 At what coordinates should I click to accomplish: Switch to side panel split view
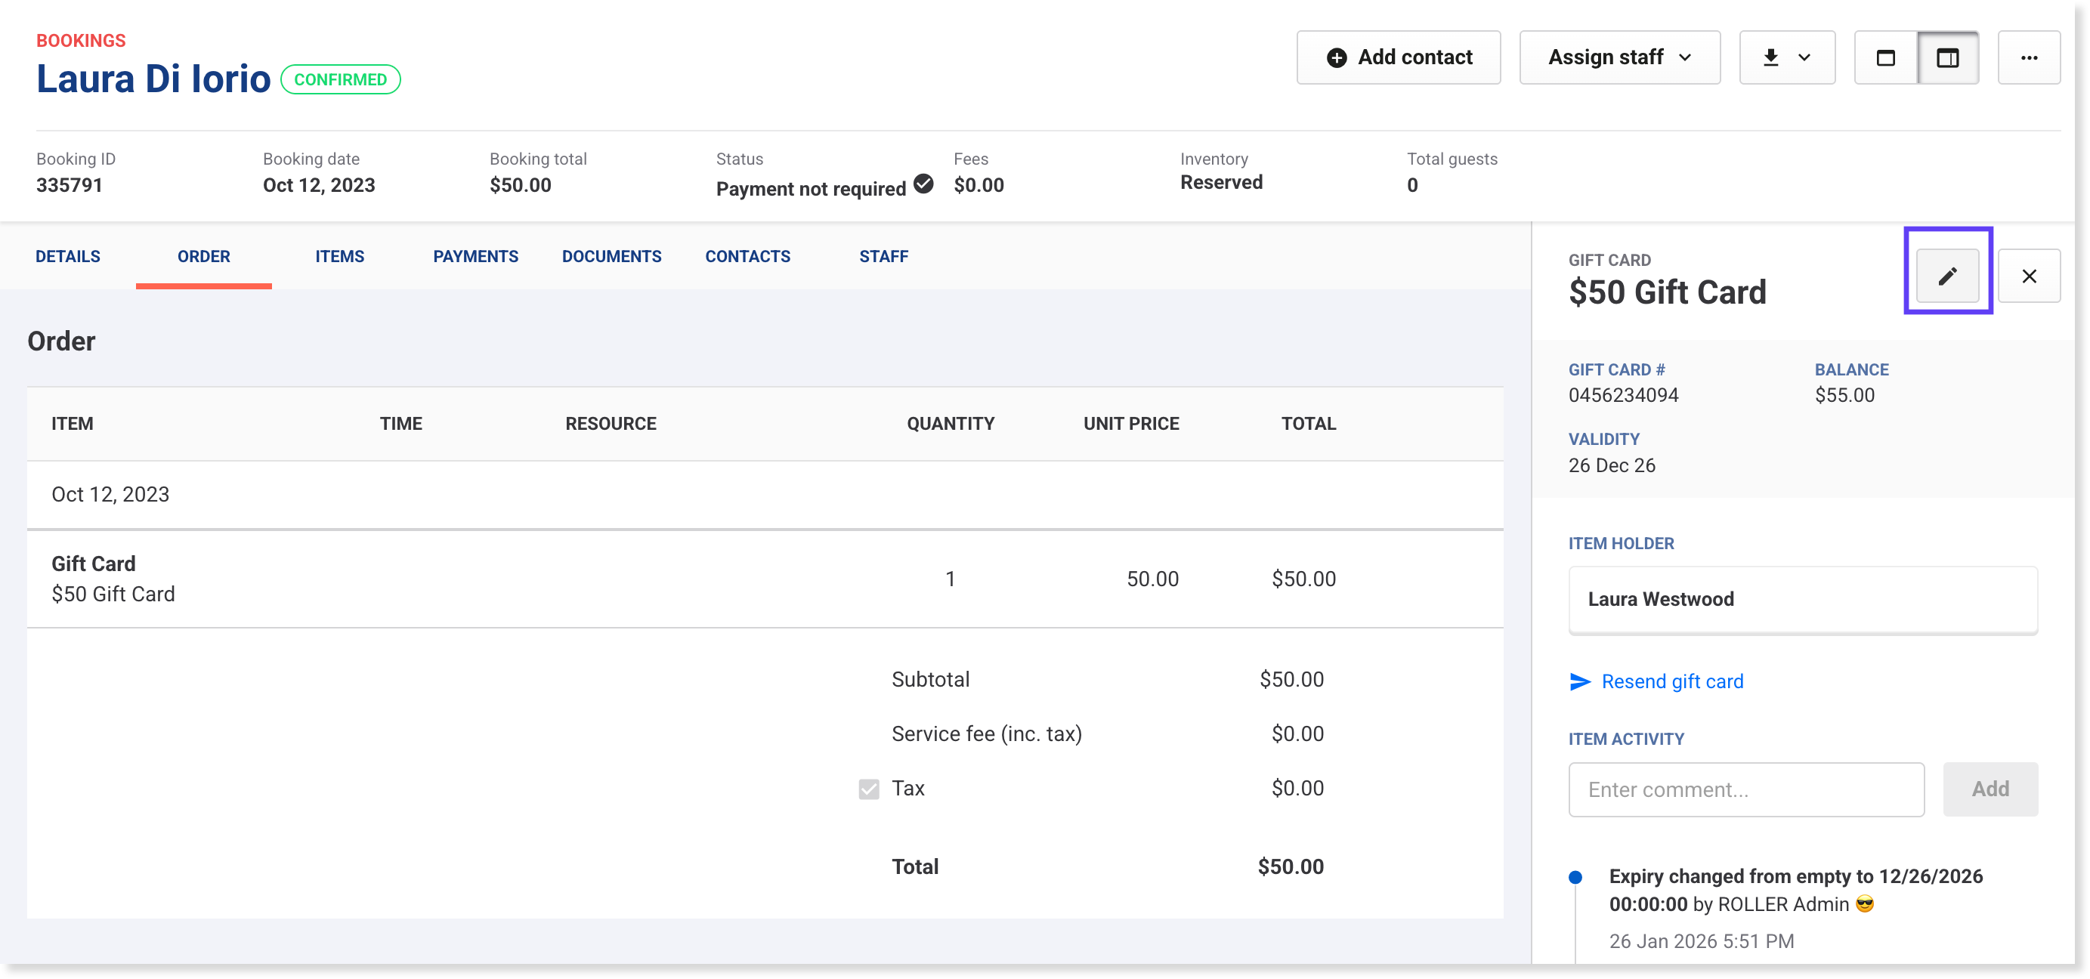(1947, 57)
